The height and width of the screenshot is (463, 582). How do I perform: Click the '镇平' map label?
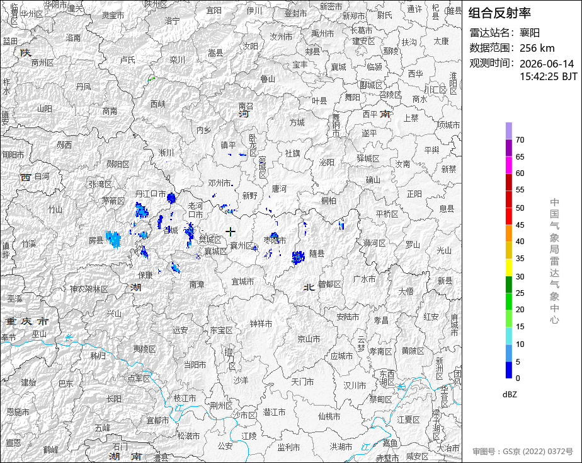(x=228, y=145)
